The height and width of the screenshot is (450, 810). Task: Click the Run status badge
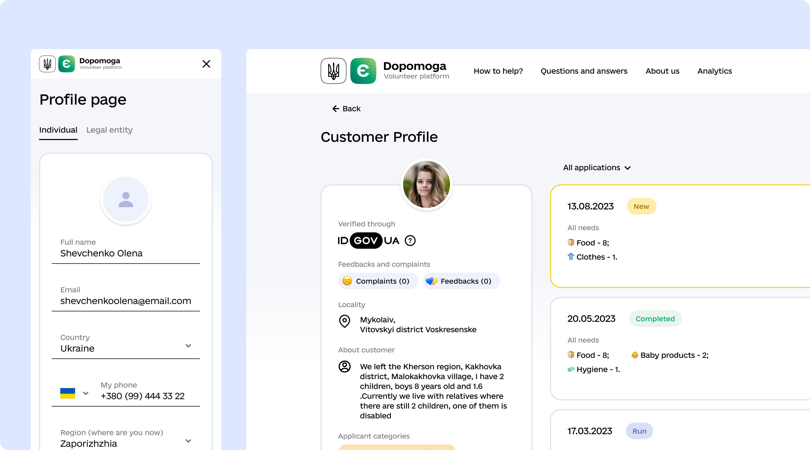coord(639,431)
